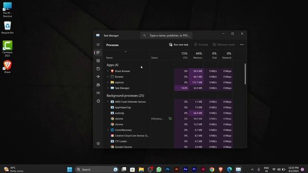308x173 pixels.
Task: Click the ENG IN language indicator
Action: point(266,170)
